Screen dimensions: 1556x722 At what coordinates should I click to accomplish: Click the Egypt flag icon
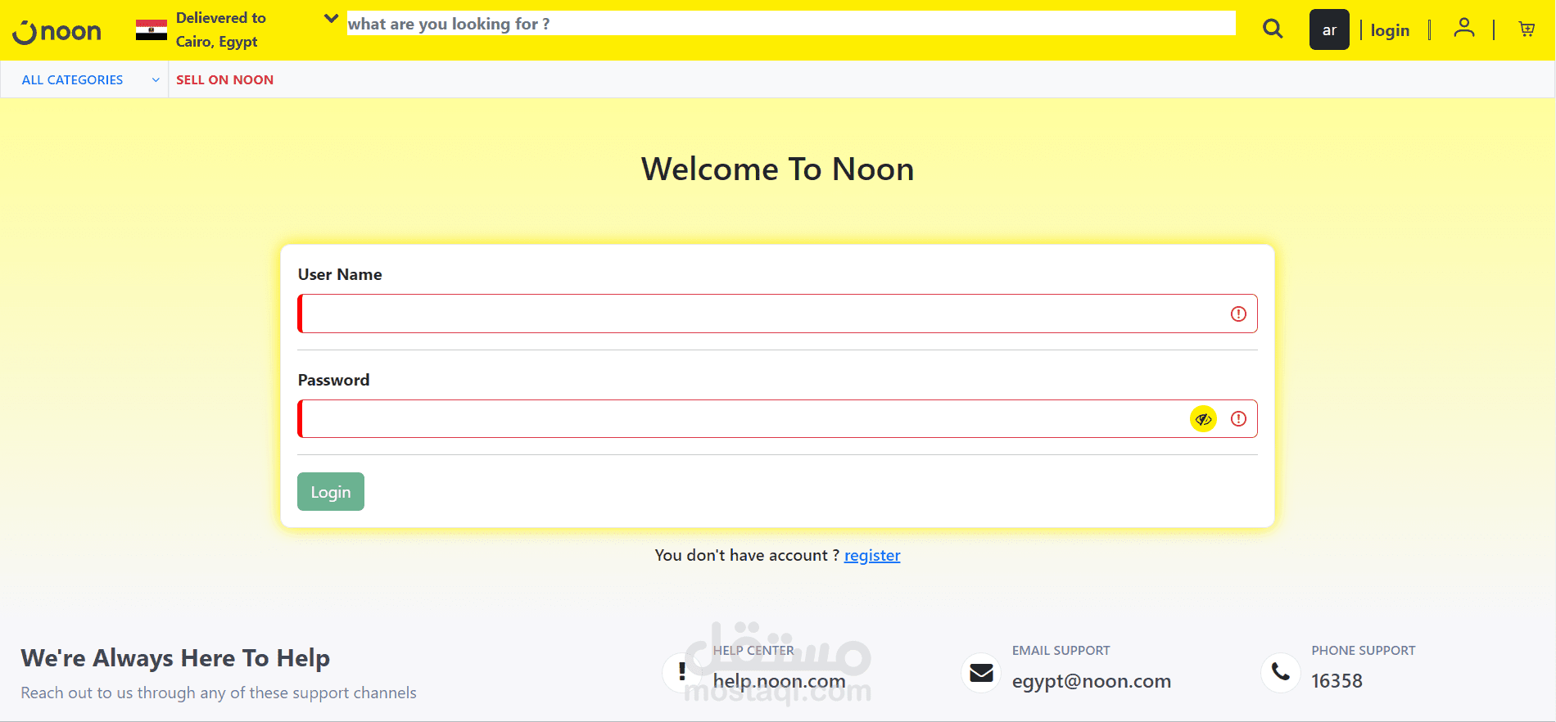click(x=152, y=30)
